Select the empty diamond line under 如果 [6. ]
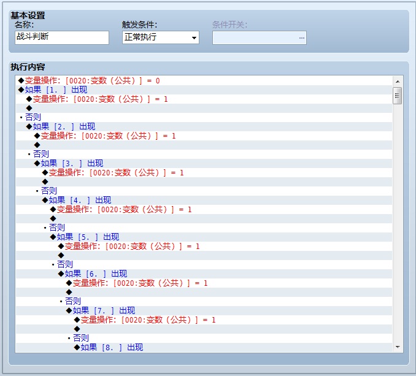 pyautogui.click(x=204, y=293)
